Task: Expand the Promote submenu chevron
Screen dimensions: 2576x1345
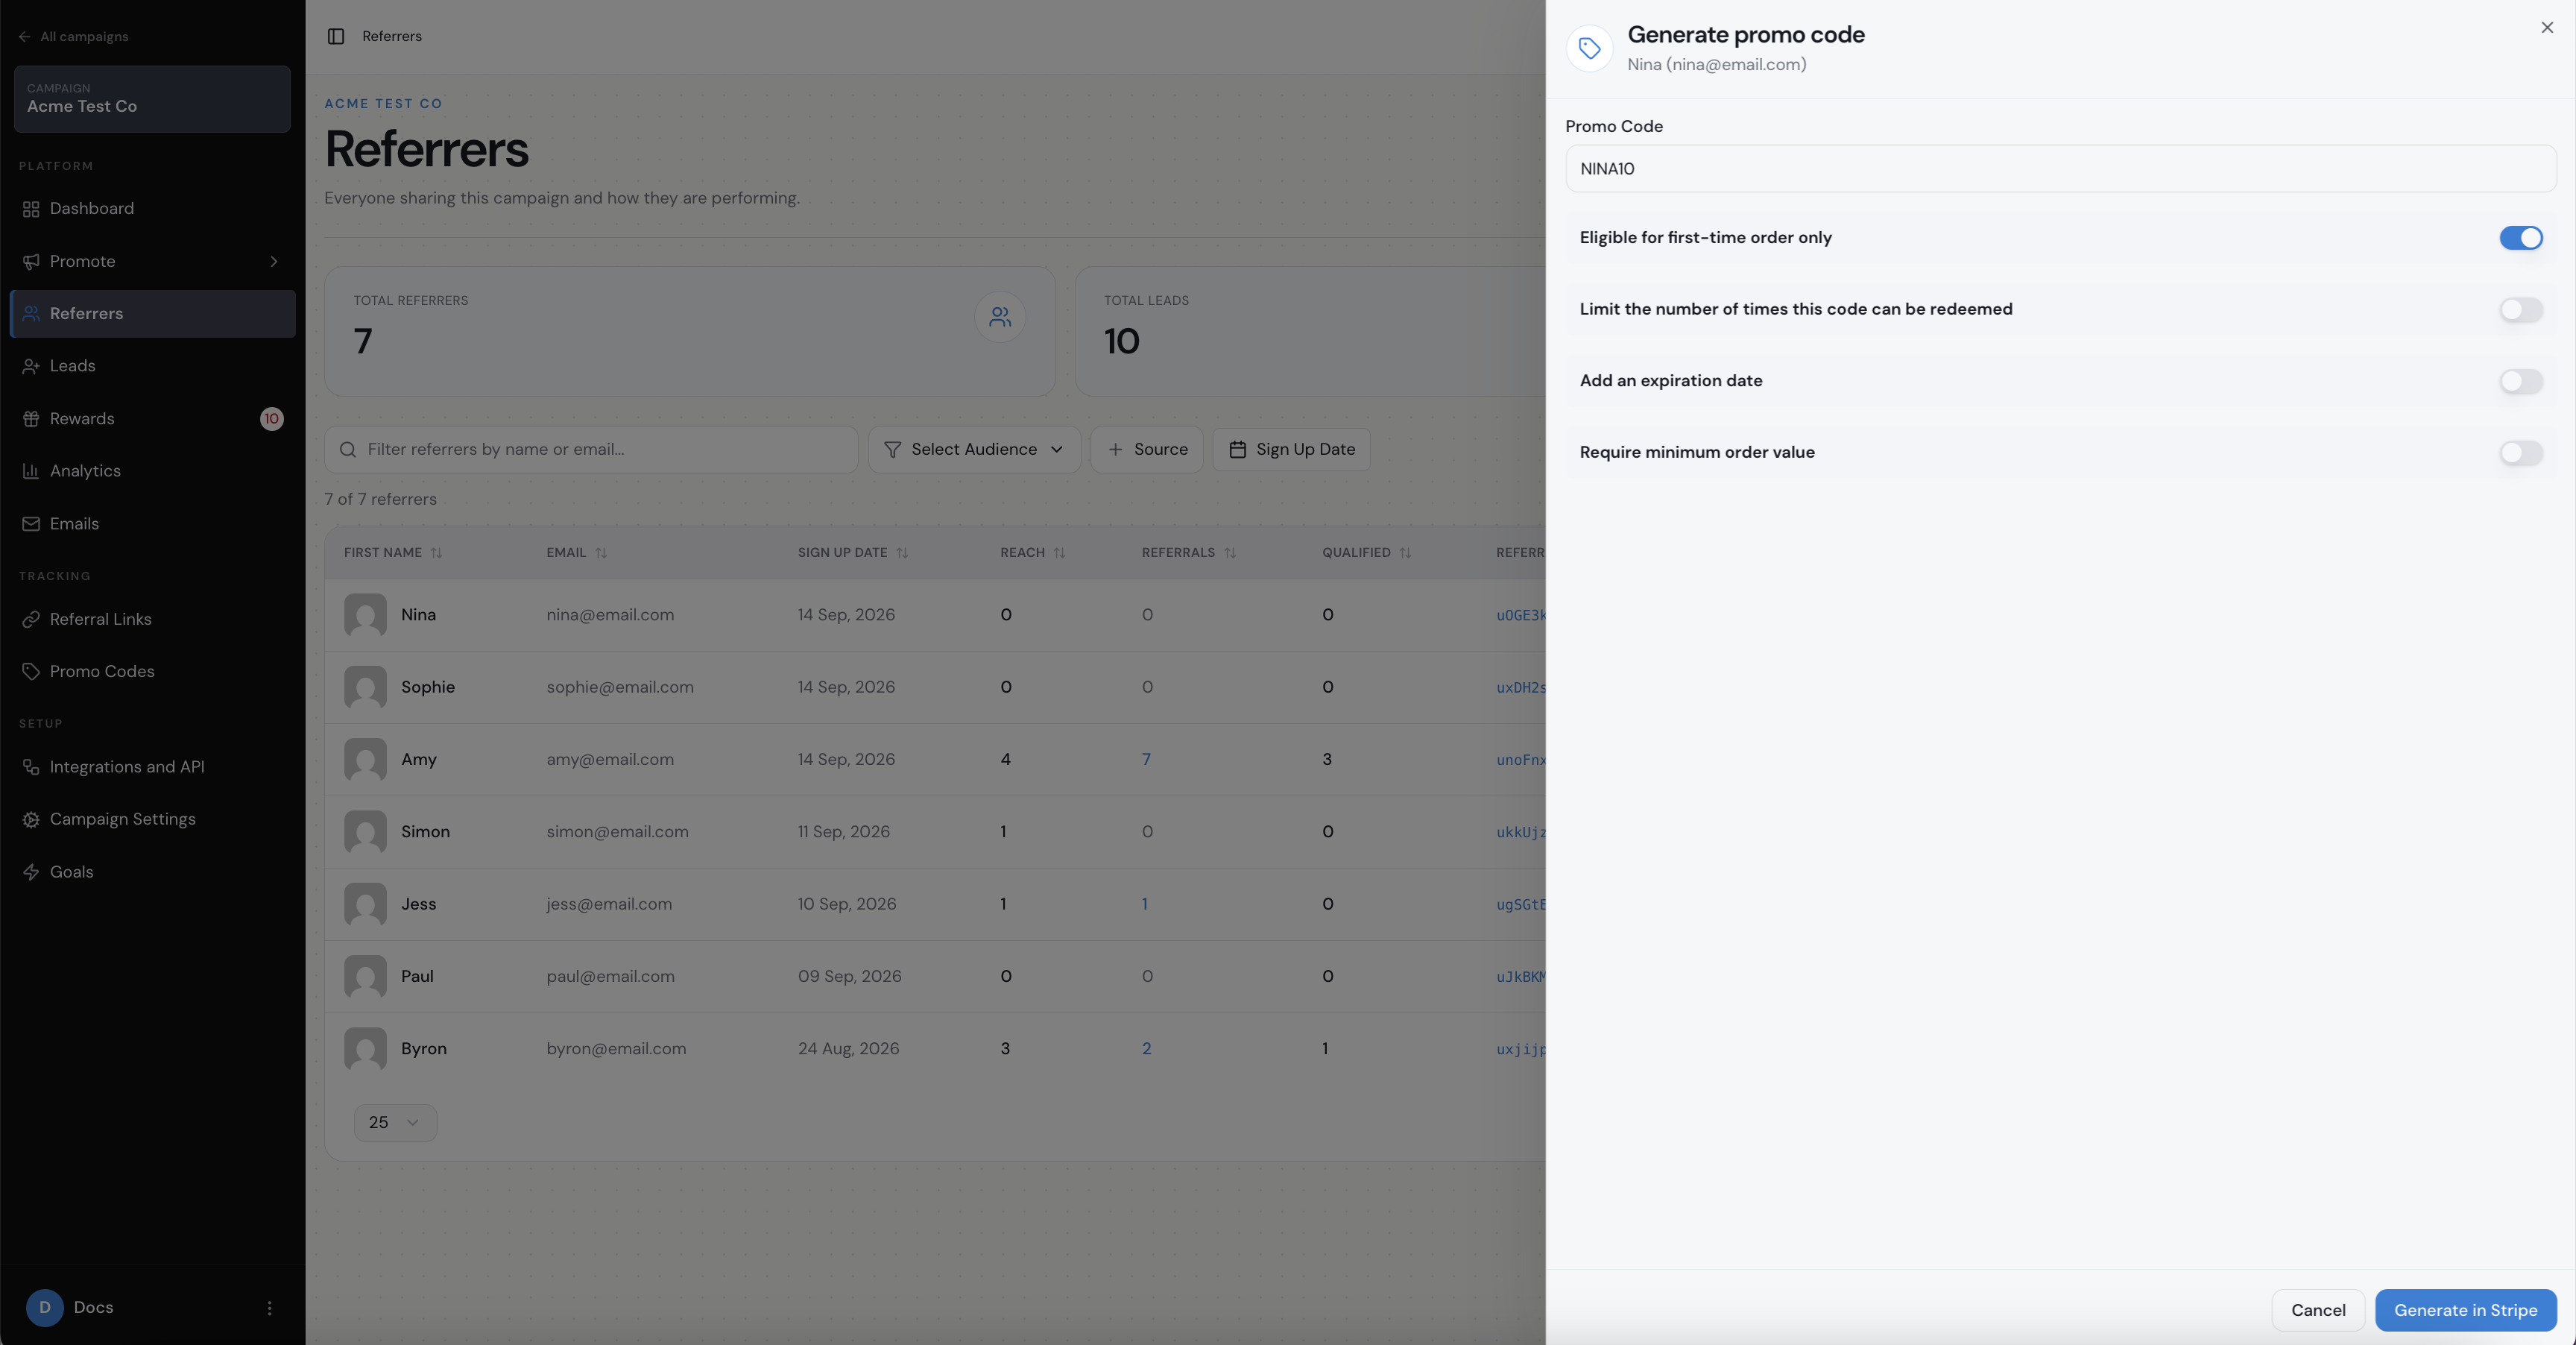Action: click(274, 261)
